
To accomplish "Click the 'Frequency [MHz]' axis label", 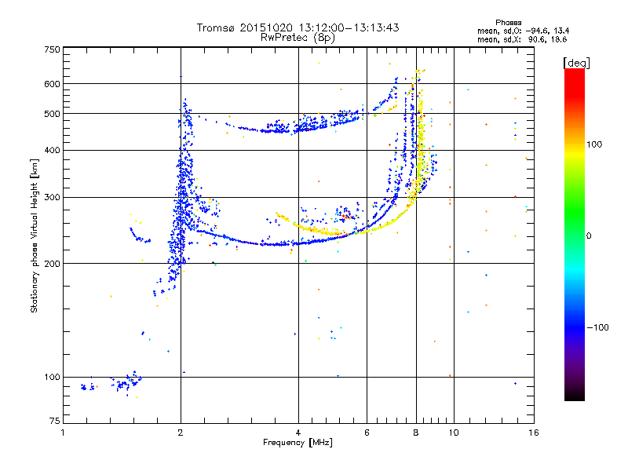I will click(298, 443).
